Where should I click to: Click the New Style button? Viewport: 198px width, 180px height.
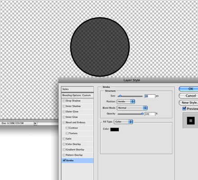(189, 102)
